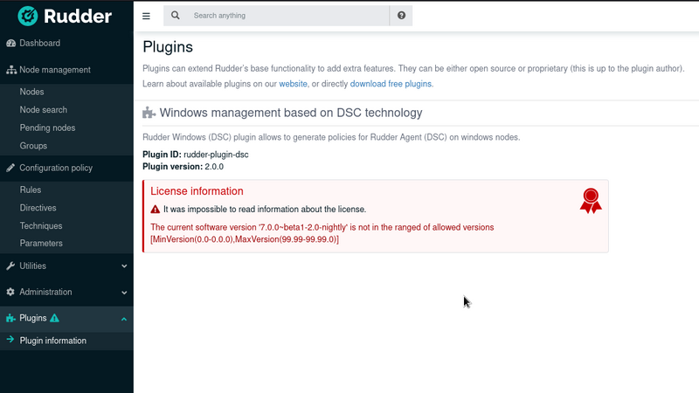Click the Plugins warning triangle badge
699x393 pixels.
coord(54,318)
